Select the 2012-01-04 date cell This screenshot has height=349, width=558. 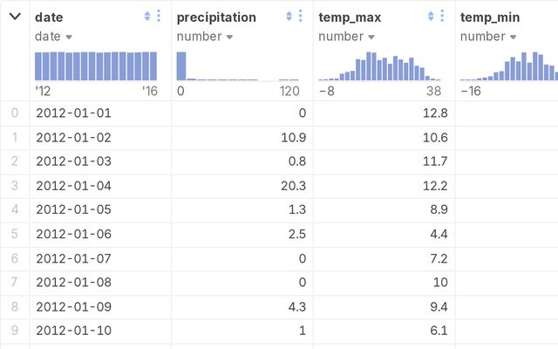pyautogui.click(x=74, y=185)
